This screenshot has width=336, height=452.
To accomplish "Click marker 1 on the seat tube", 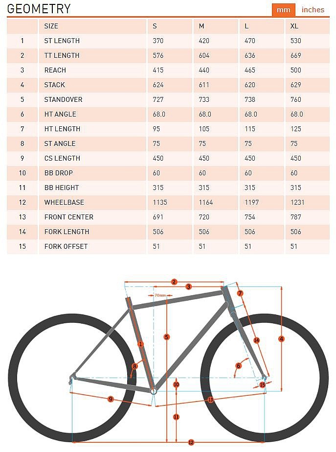I will pos(140,344).
